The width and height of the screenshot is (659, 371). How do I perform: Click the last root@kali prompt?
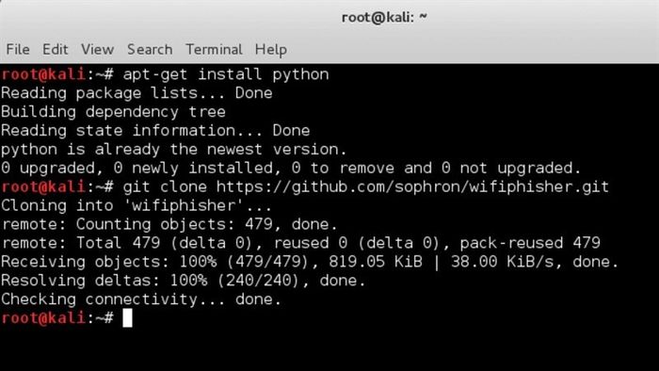tap(43, 317)
